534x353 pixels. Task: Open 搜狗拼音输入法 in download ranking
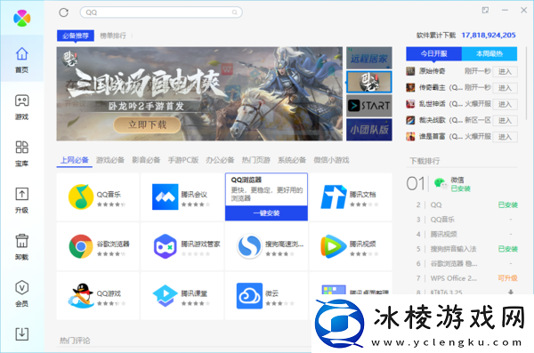pos(453,249)
